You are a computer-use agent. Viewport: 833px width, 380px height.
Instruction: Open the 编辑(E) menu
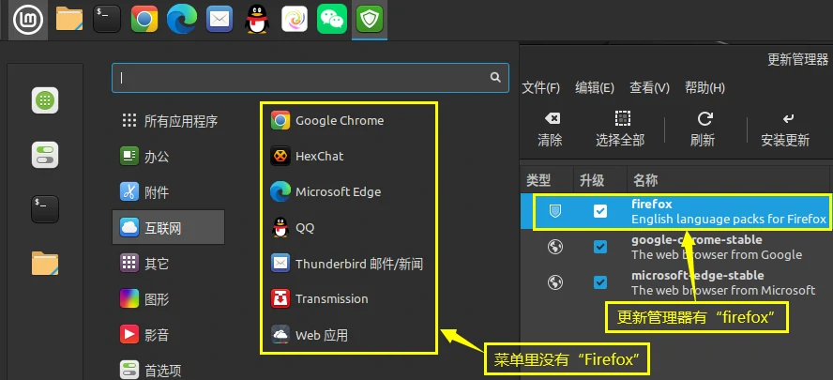(595, 87)
